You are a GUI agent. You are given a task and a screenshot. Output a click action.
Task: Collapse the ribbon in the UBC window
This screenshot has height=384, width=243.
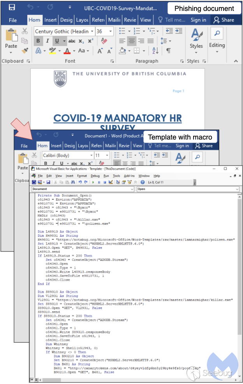(236, 61)
